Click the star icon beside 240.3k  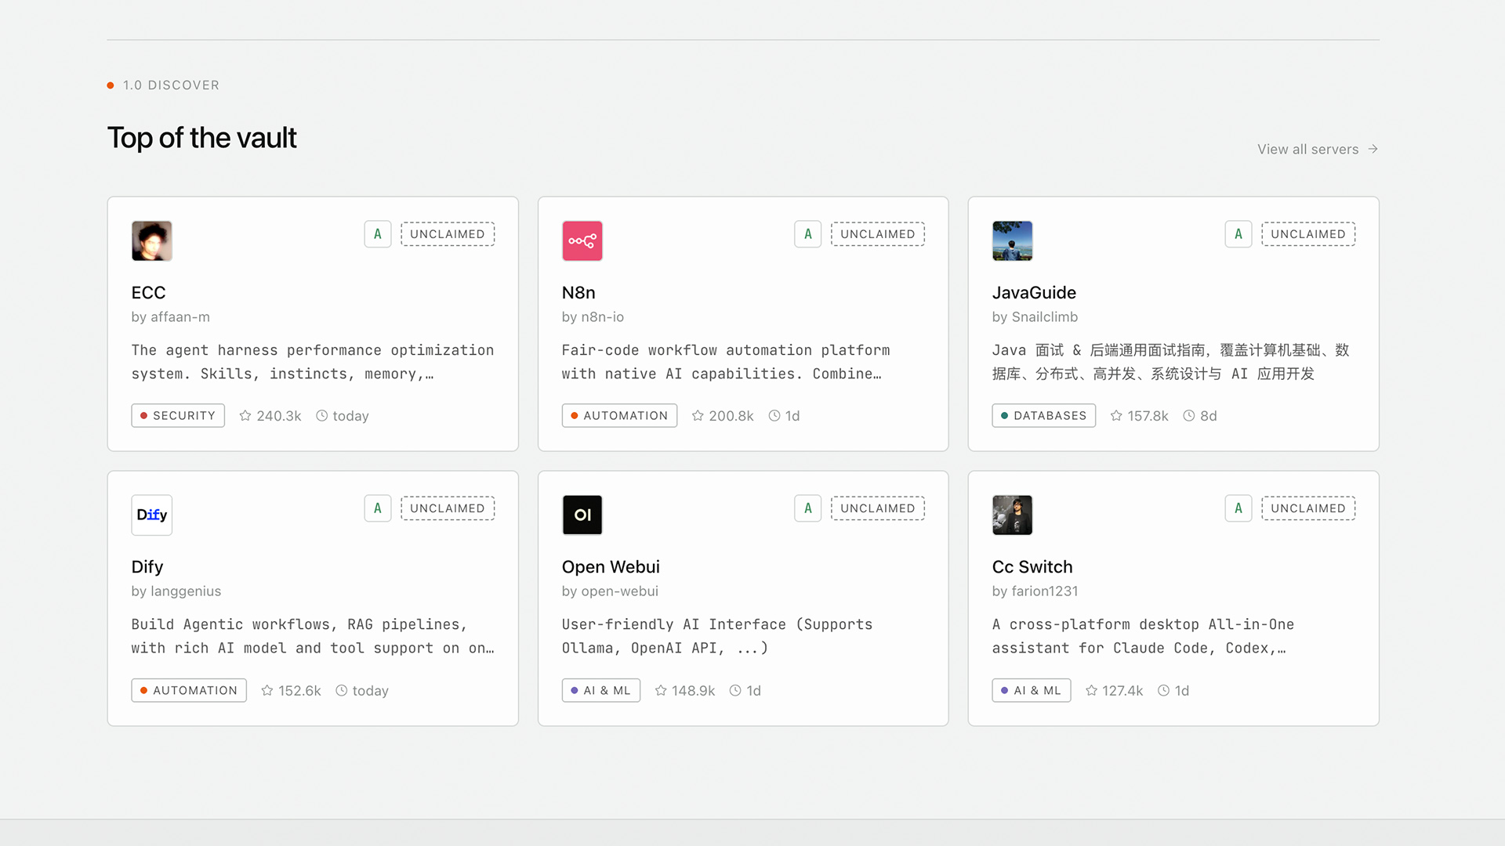[x=245, y=416]
